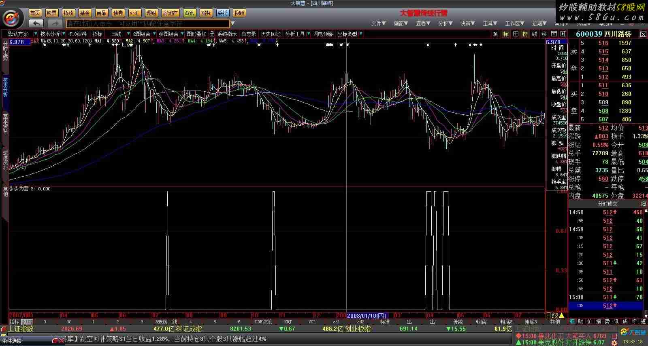
Task: Toggle the 权 rights-adjustment icon
Action: click(525, 34)
